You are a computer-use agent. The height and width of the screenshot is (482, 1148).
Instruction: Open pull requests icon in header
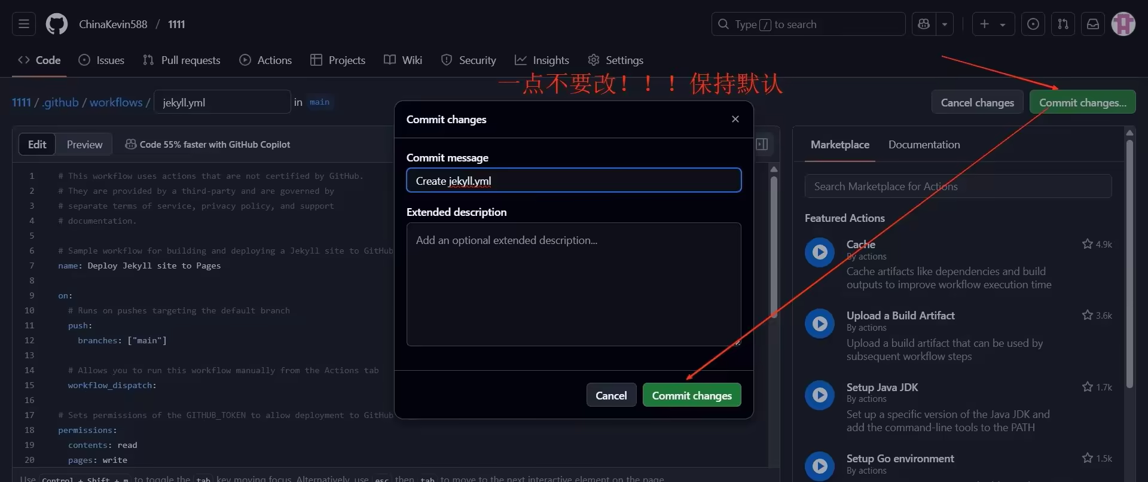click(x=1063, y=24)
